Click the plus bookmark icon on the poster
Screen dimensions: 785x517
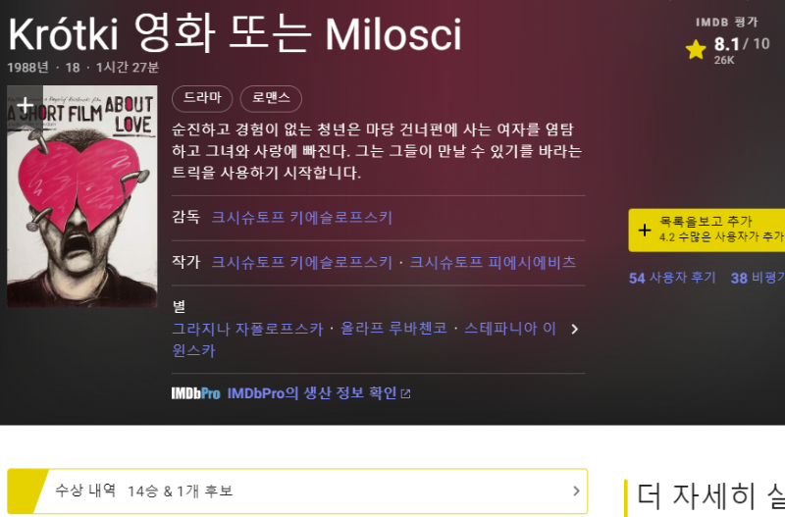26,106
